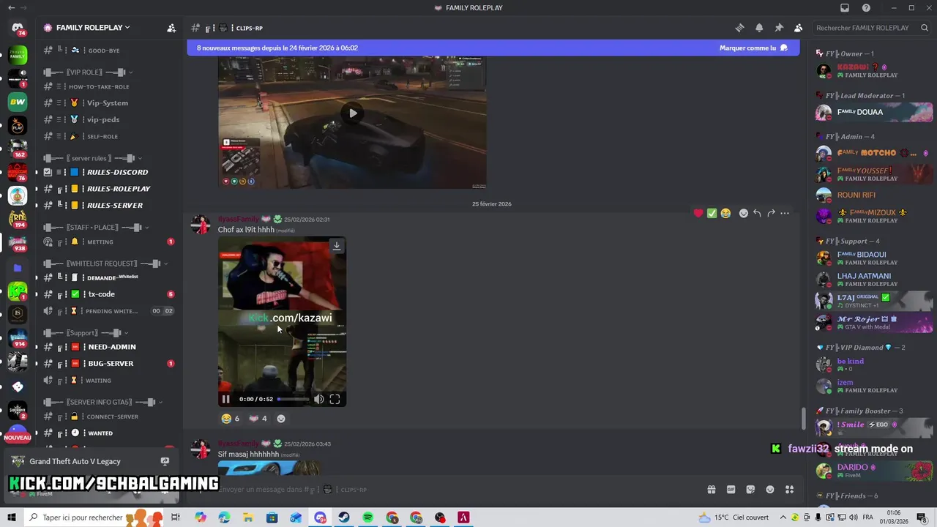Open Spotify from the Windows taskbar
Viewport: 937px width, 527px height.
[367, 517]
